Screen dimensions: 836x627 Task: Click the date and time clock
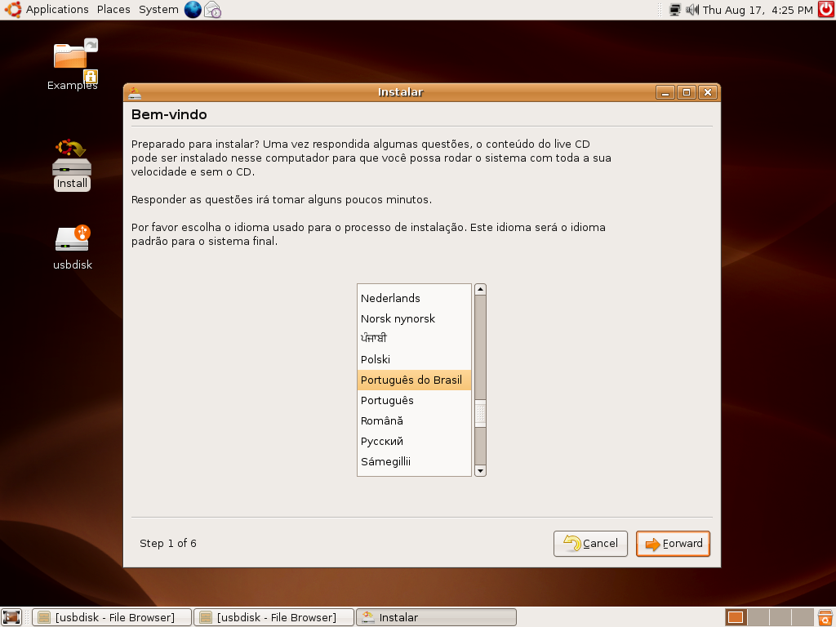click(x=758, y=10)
